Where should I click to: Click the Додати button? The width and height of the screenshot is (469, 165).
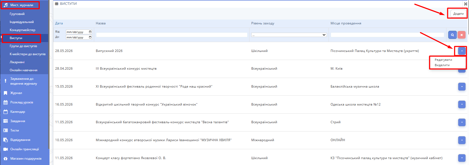pyautogui.click(x=459, y=14)
